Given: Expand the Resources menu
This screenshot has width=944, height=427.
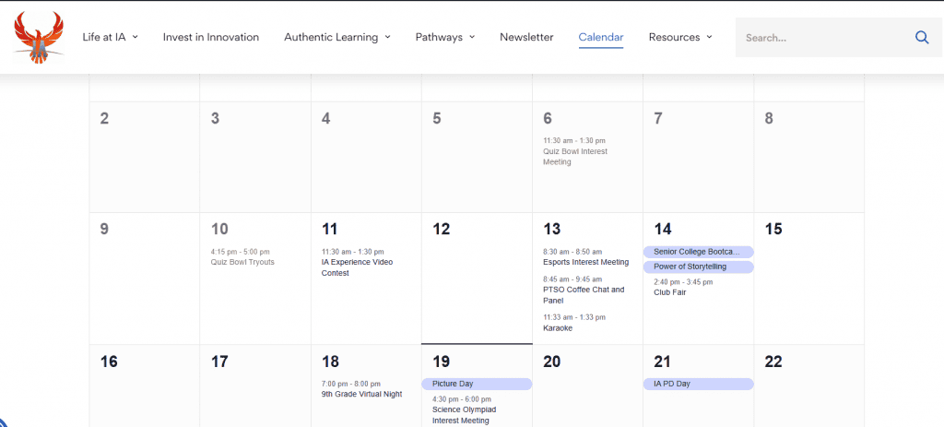Looking at the screenshot, I should pos(680,37).
